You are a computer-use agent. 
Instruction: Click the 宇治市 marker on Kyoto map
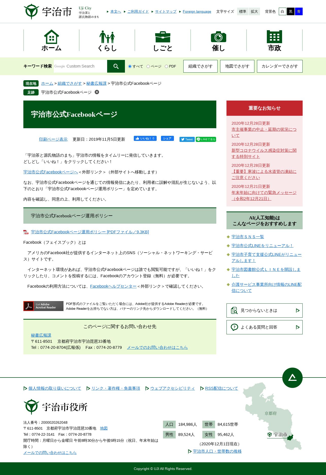(x=280, y=435)
